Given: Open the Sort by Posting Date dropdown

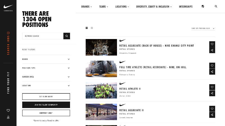Looking at the screenshot, I should [203, 28].
